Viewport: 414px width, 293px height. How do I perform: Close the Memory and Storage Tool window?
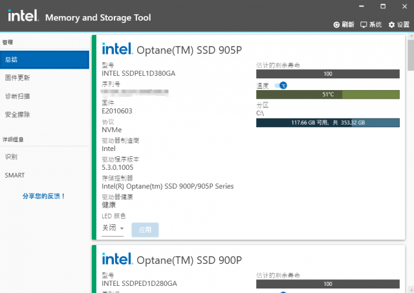[x=404, y=6]
